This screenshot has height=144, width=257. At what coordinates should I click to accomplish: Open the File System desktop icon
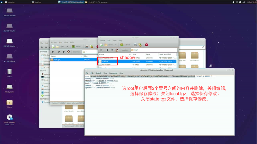[x=10, y=88]
